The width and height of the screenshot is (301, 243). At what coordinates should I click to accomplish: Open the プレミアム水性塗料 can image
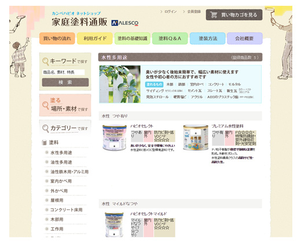[x=196, y=137]
